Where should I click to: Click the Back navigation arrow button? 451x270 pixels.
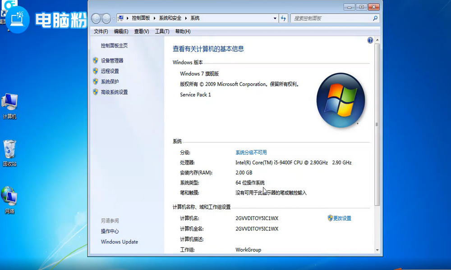(x=96, y=18)
